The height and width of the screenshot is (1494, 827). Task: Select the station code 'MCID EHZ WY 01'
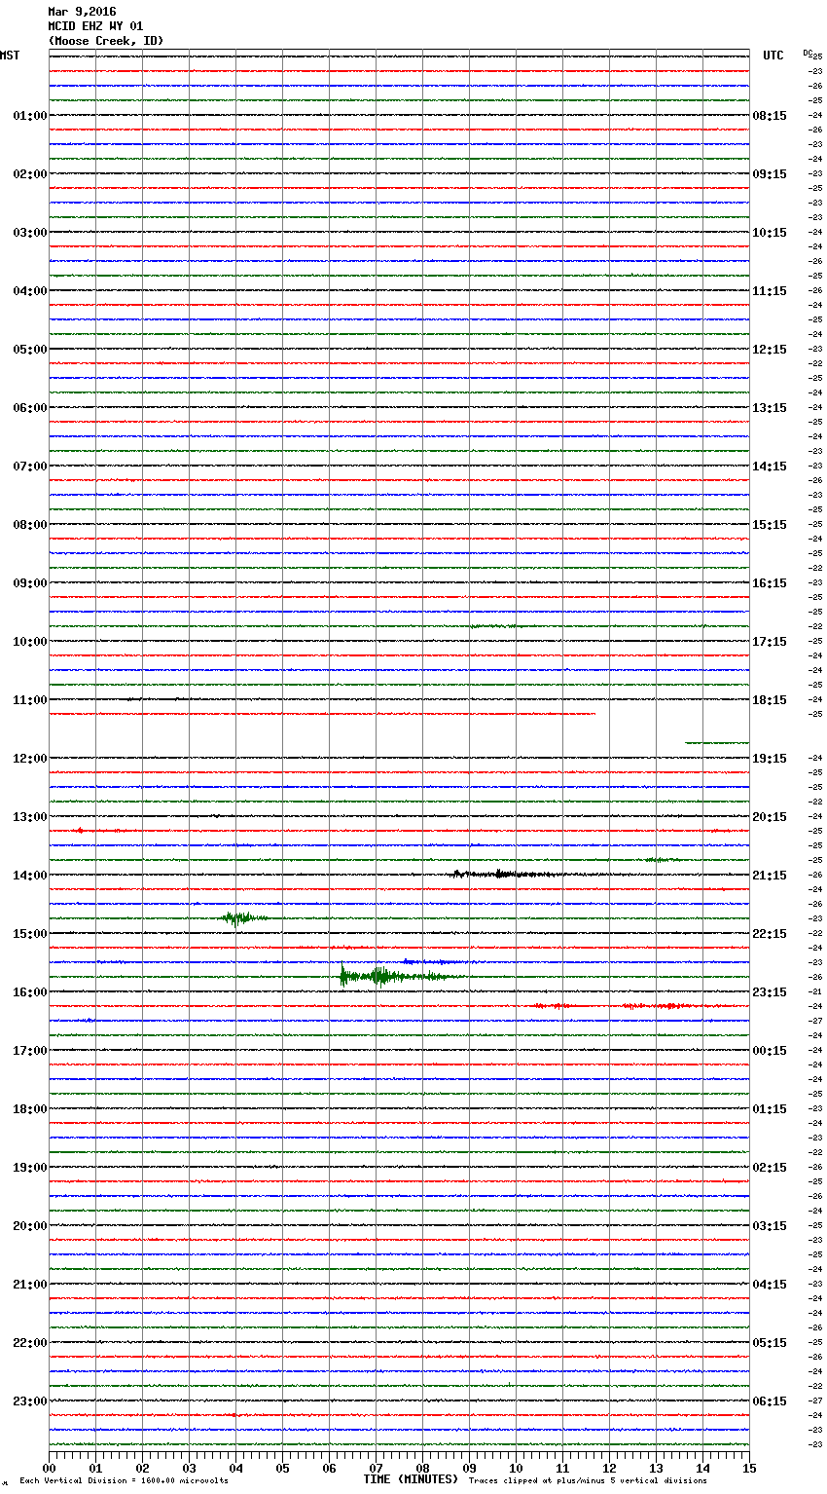tap(95, 26)
